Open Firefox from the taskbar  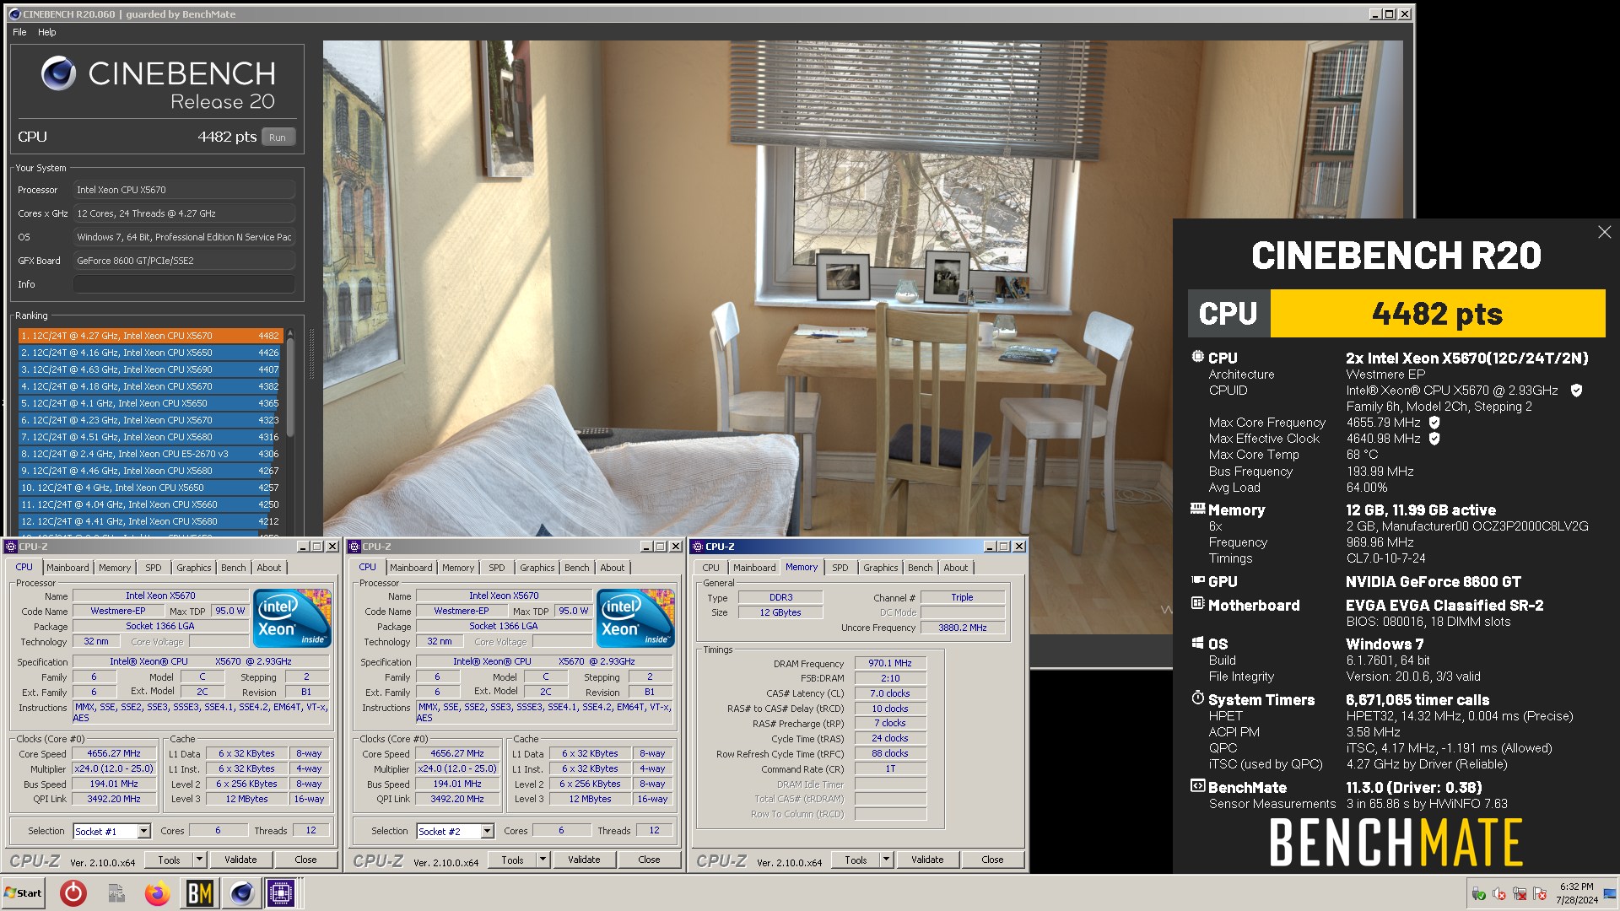(157, 893)
